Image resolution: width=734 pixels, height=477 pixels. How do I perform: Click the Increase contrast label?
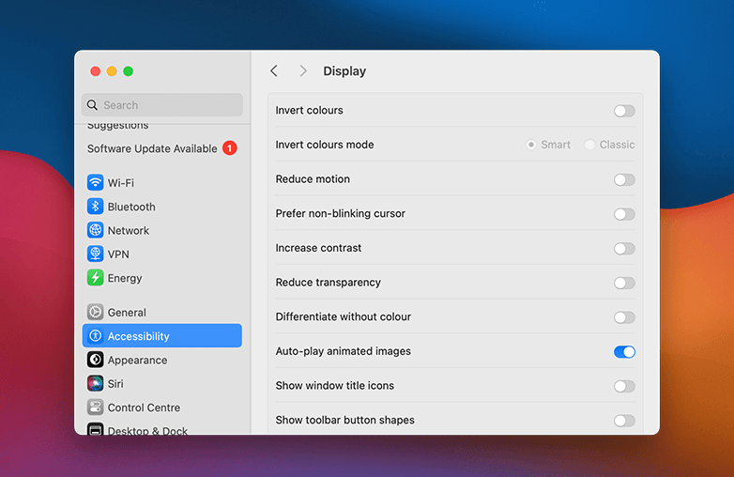pyautogui.click(x=318, y=248)
